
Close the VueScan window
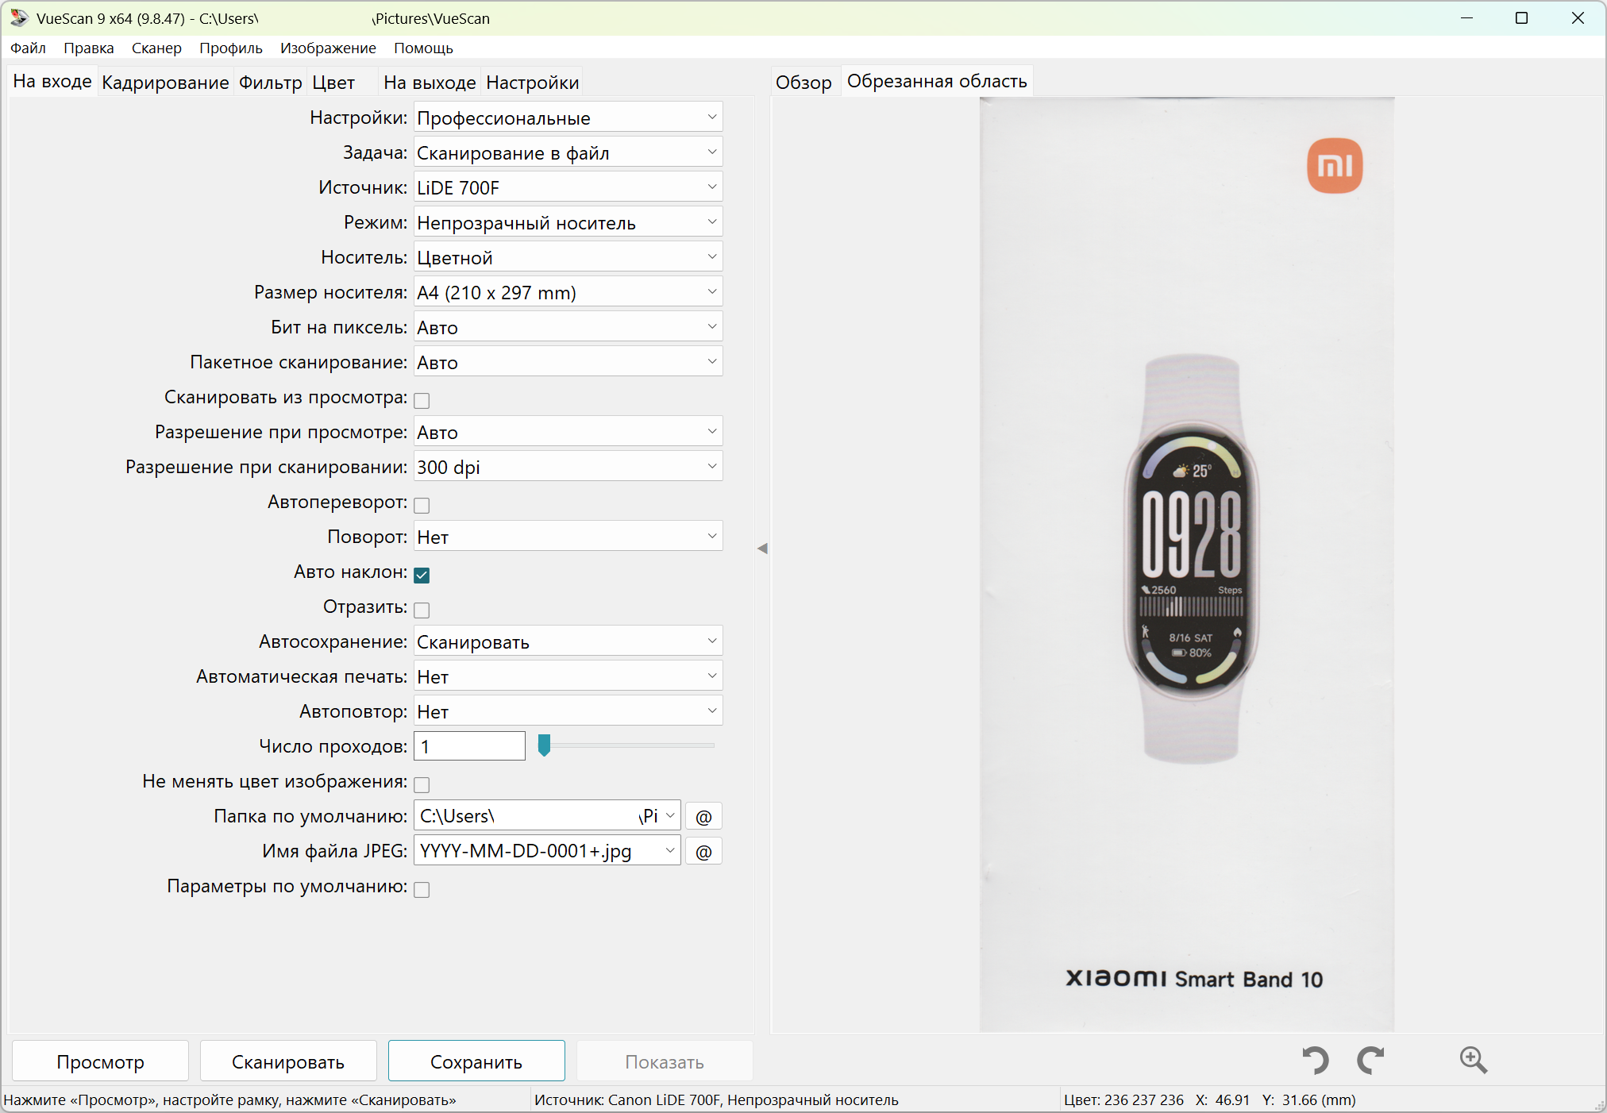point(1578,18)
